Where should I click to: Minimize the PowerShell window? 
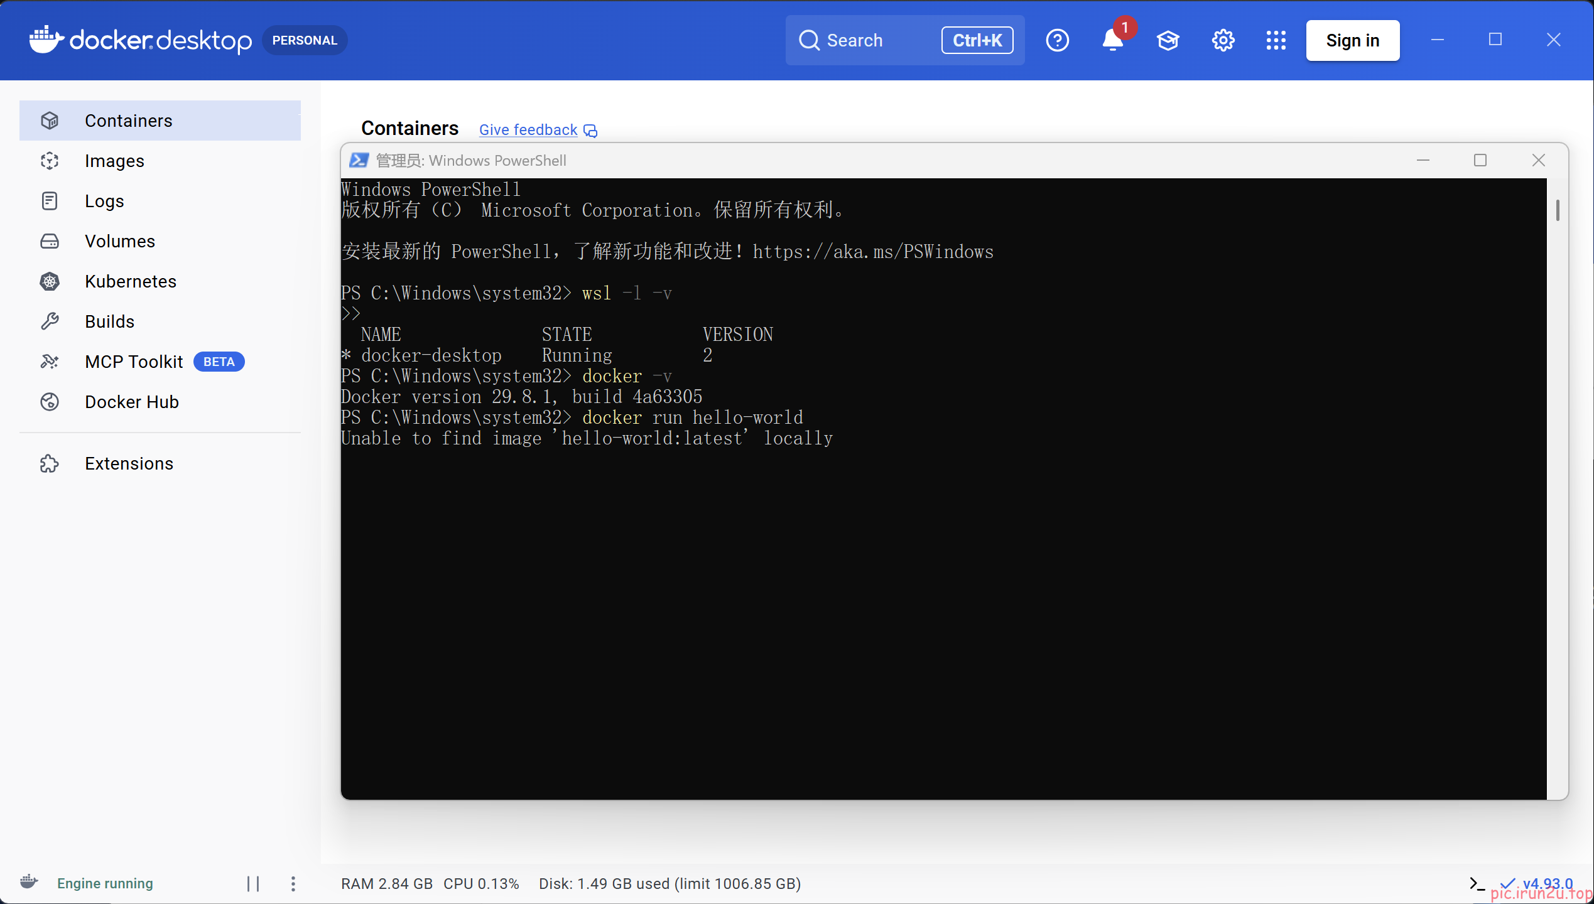1423,160
